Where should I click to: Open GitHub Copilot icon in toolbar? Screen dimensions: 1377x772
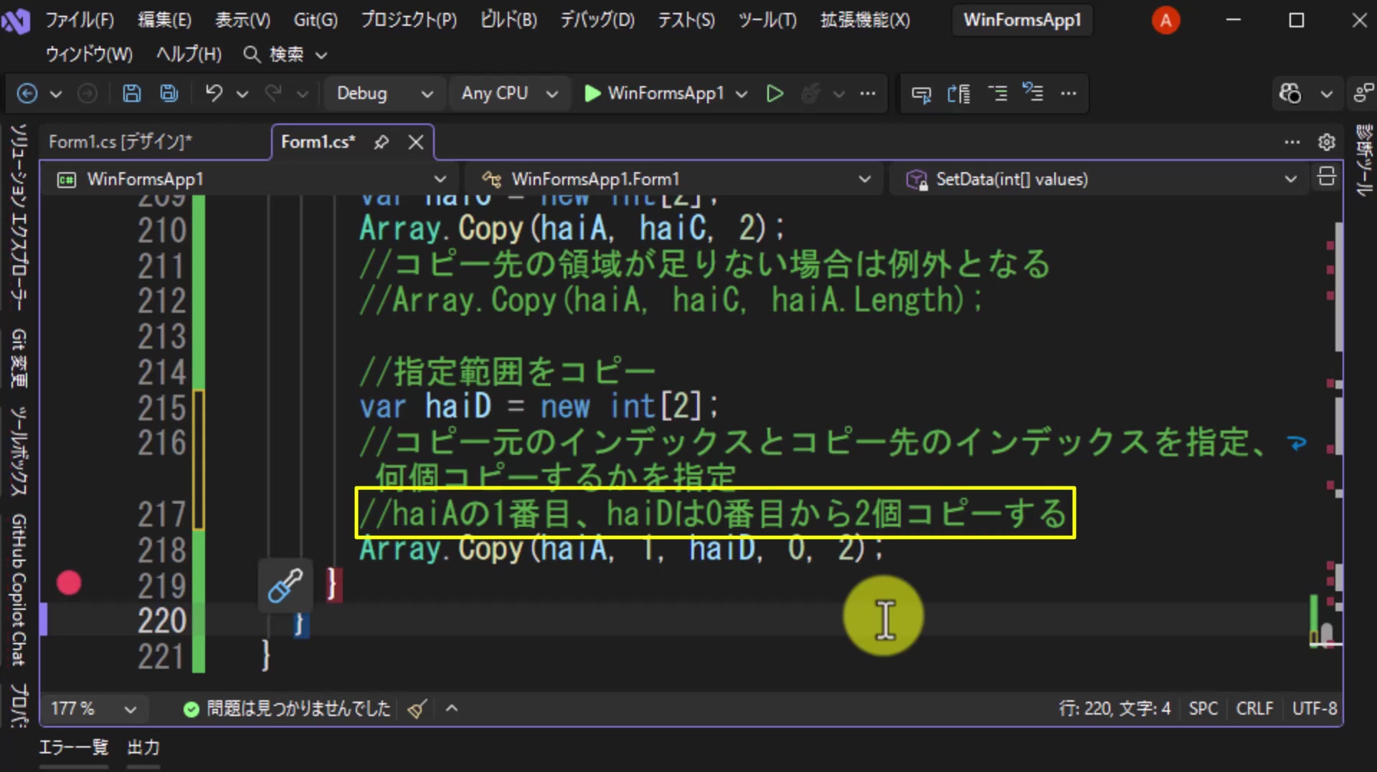[1290, 93]
